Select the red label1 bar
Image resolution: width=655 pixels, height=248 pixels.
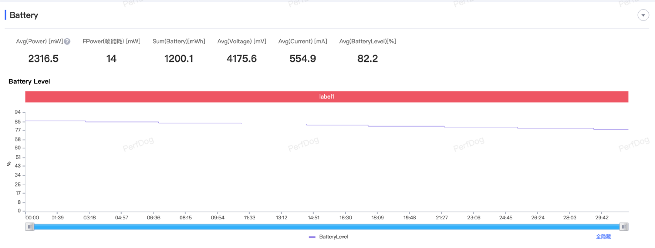pyautogui.click(x=327, y=97)
